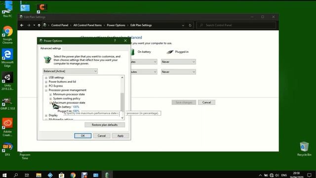Expand System cooling policy node
Screen dimensions: 316x178
pyautogui.click(x=50, y=99)
